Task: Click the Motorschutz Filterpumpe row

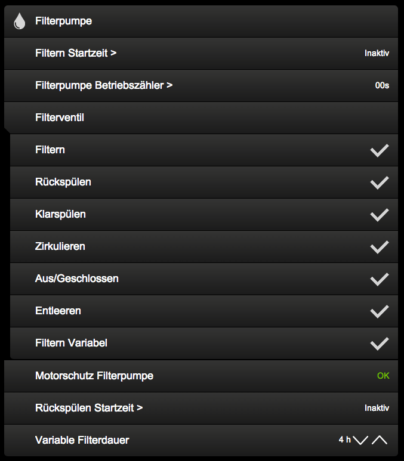Action: pyautogui.click(x=94, y=376)
